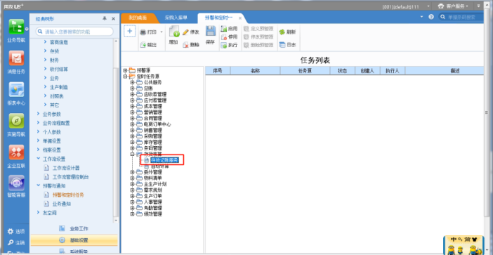
Task: Close the 经典树形 navigation panel
Action: pyautogui.click(x=114, y=19)
